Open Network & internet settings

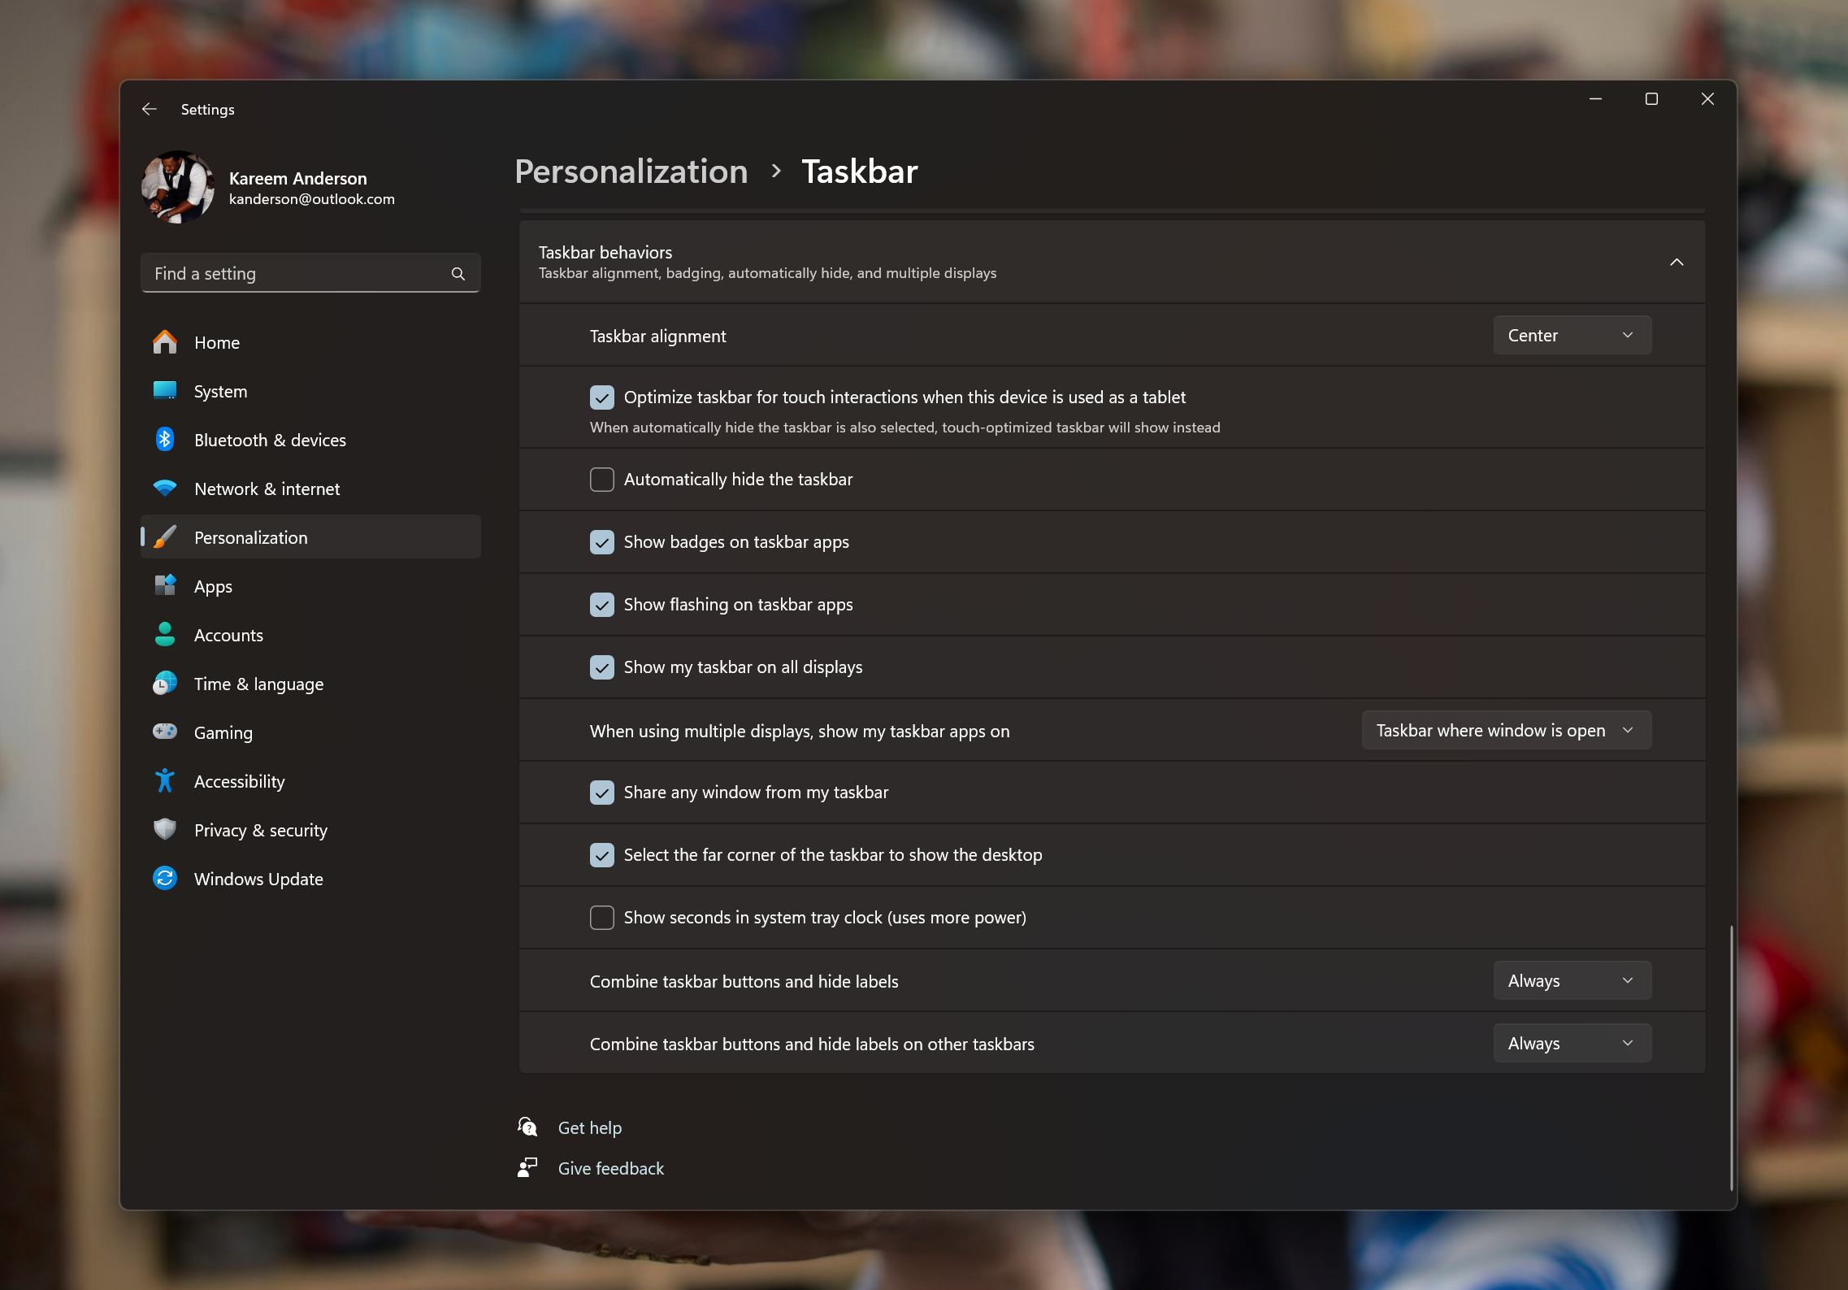[310, 489]
